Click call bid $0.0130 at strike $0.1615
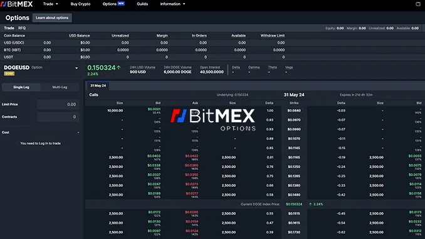Viewport: 425px width, 239px height. 154,221
